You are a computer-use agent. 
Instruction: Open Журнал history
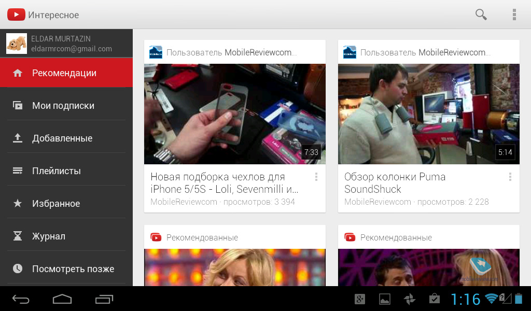[x=66, y=236]
